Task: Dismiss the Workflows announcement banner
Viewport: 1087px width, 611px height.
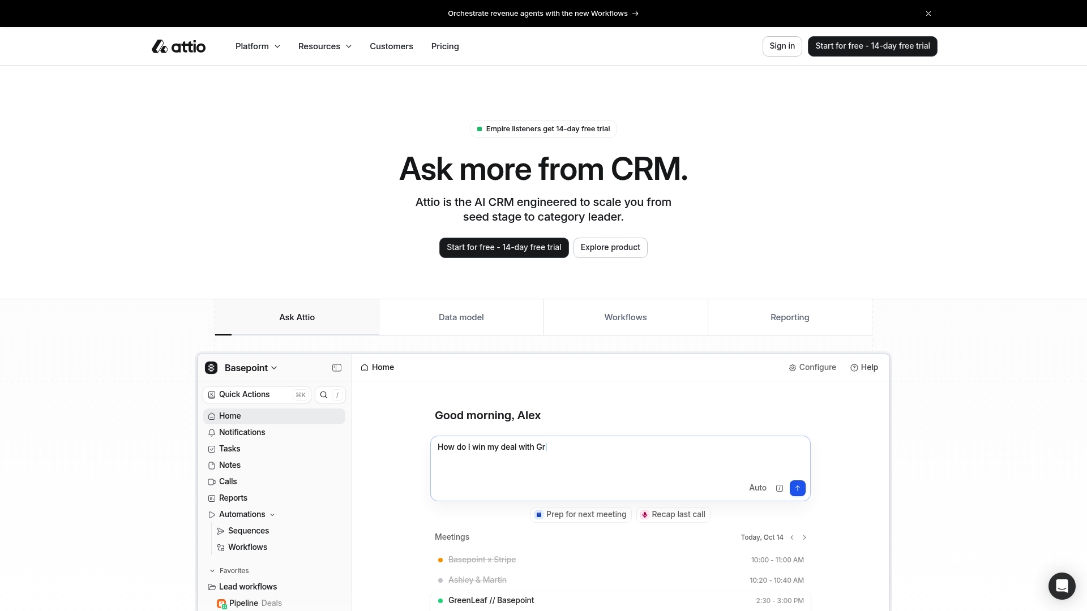Action: click(x=928, y=14)
